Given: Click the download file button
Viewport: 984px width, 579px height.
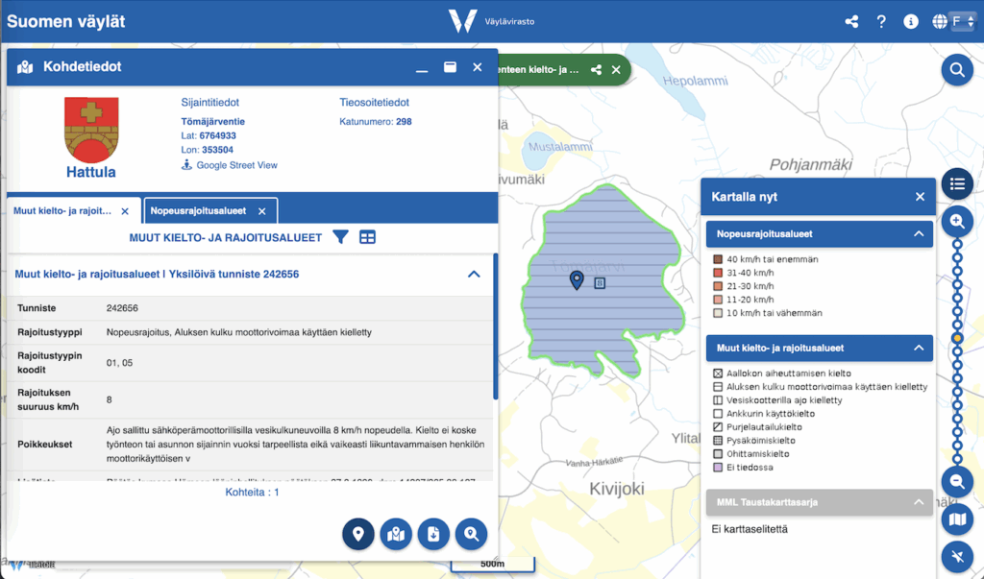Looking at the screenshot, I should [433, 534].
